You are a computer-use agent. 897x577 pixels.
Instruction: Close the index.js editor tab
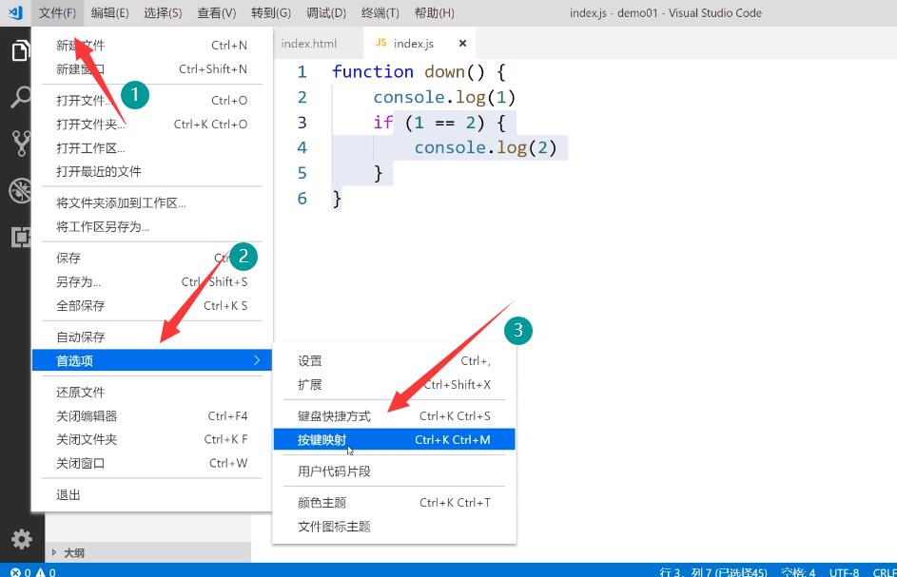[463, 43]
